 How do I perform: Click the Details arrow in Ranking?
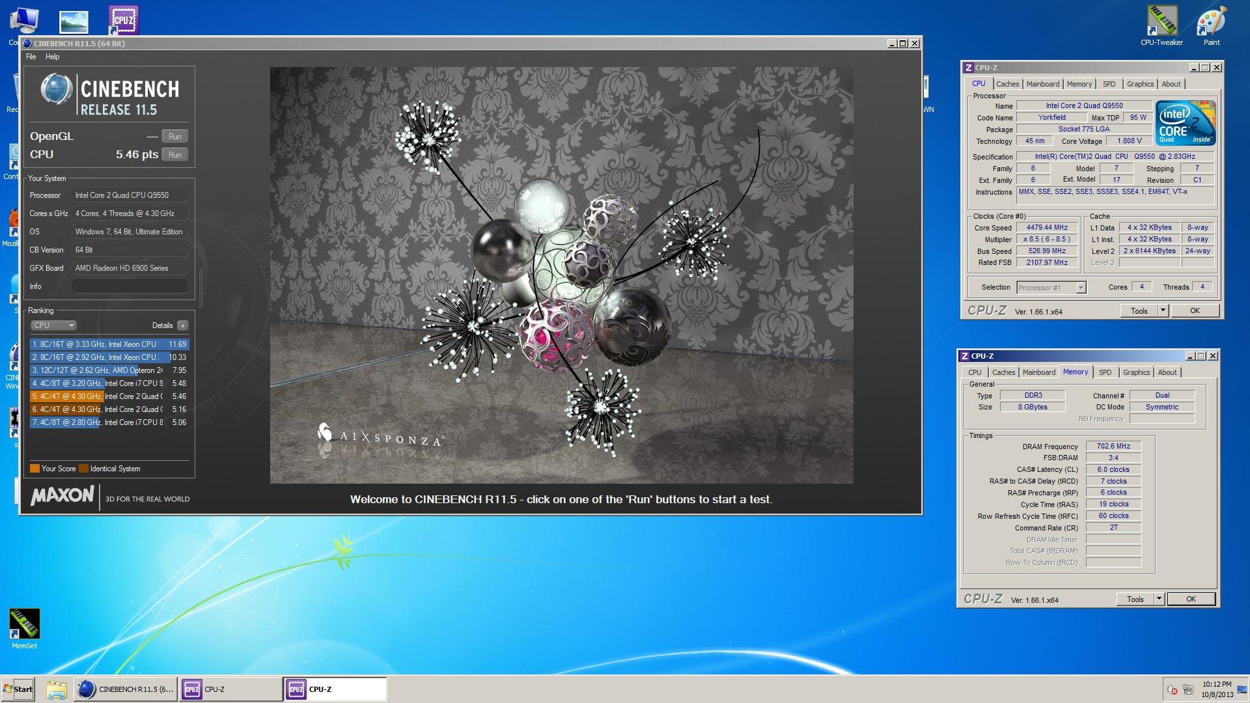pos(183,325)
